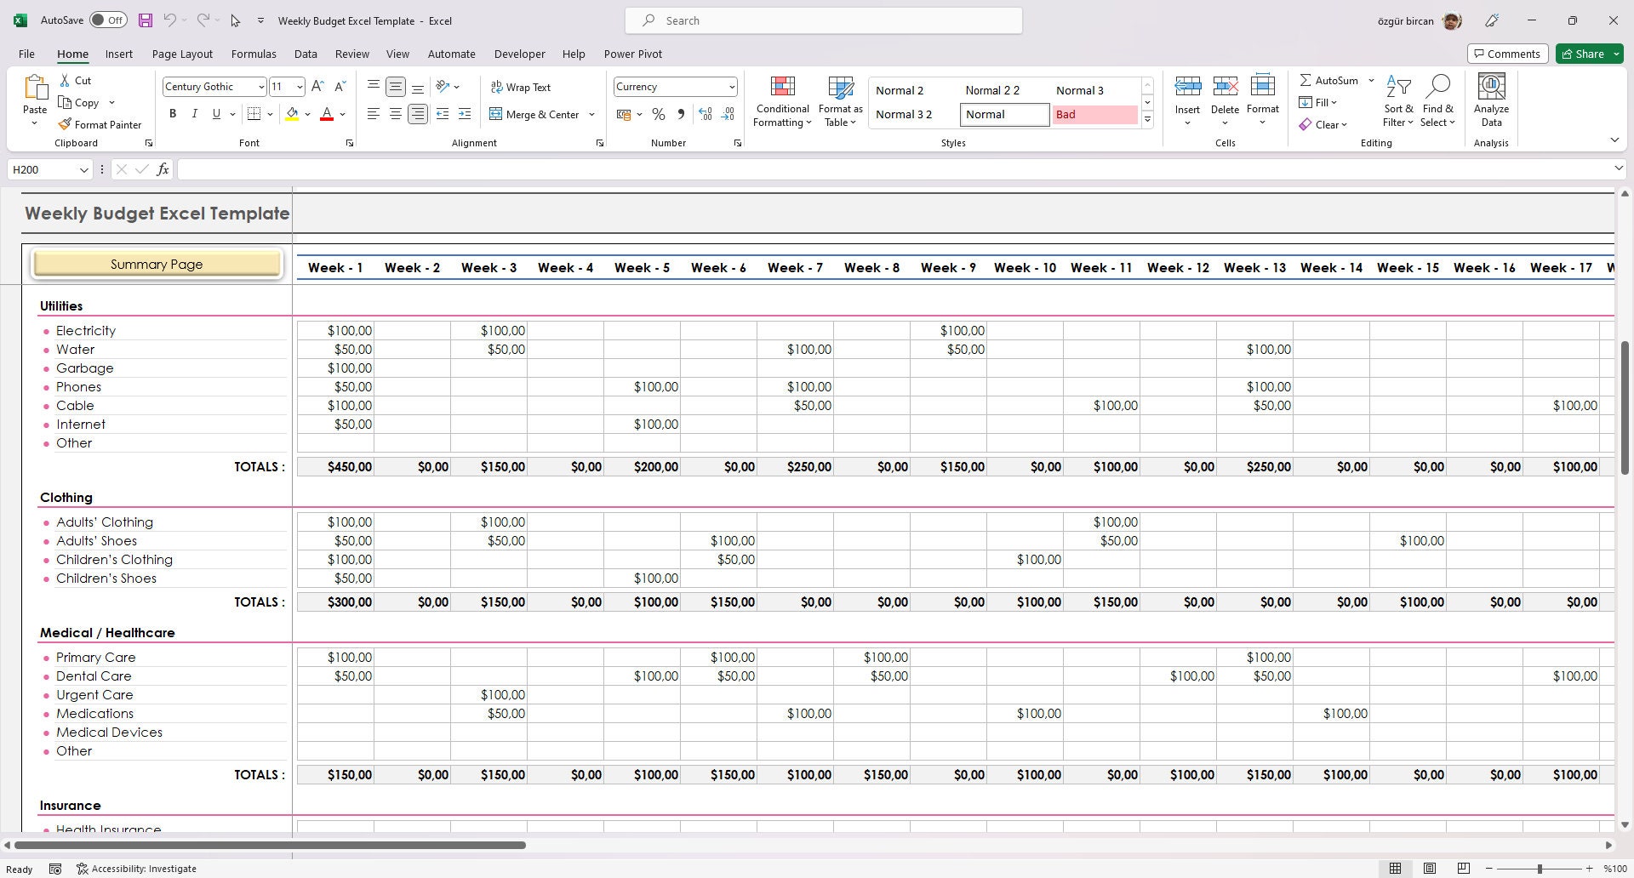This screenshot has width=1634, height=878.
Task: Click in the Search box
Action: [x=823, y=20]
